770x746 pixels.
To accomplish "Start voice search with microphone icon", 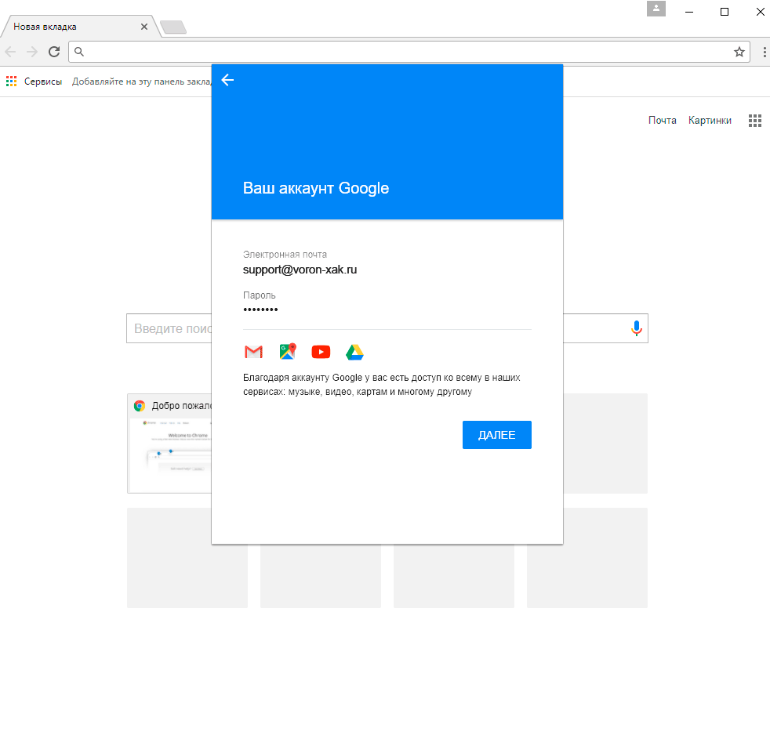I will click(x=637, y=328).
